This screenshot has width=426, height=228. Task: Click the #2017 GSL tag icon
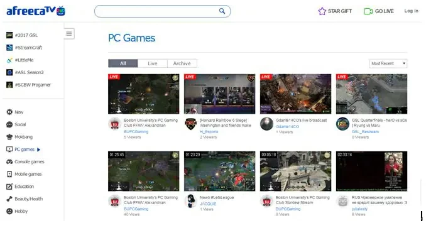pyautogui.click(x=9, y=35)
